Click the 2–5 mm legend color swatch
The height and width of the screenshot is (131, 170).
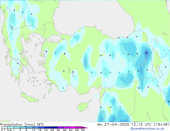[23, 128]
